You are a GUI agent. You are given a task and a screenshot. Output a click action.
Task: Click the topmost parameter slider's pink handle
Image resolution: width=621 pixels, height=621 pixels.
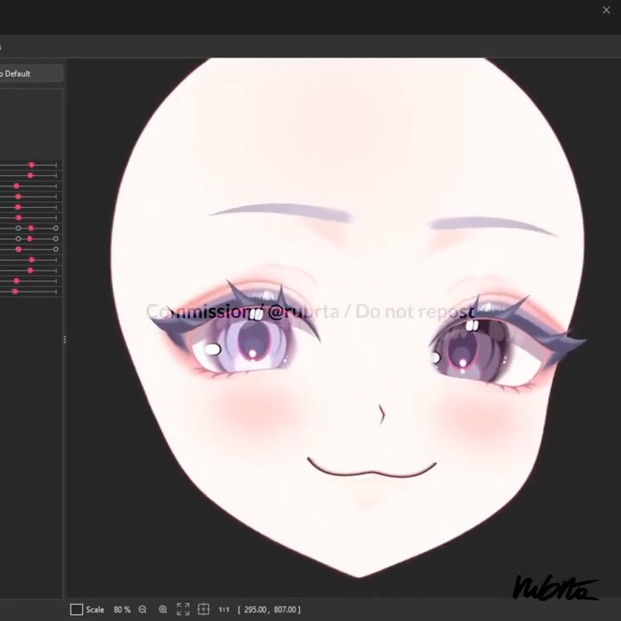(32, 165)
